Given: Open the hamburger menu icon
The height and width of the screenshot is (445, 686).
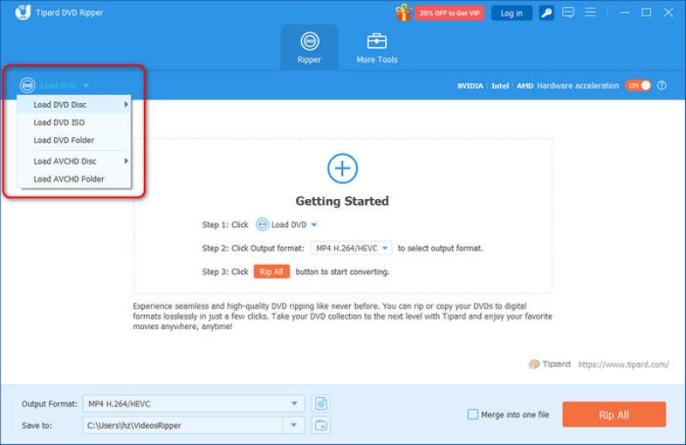Looking at the screenshot, I should [x=588, y=13].
